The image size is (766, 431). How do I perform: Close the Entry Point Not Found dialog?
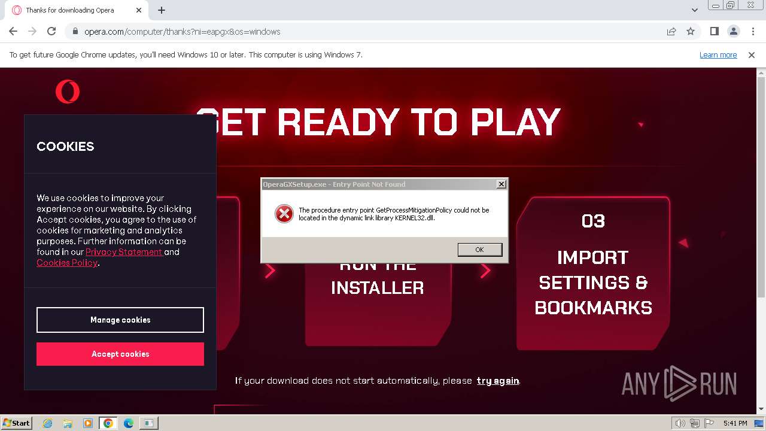(501, 184)
